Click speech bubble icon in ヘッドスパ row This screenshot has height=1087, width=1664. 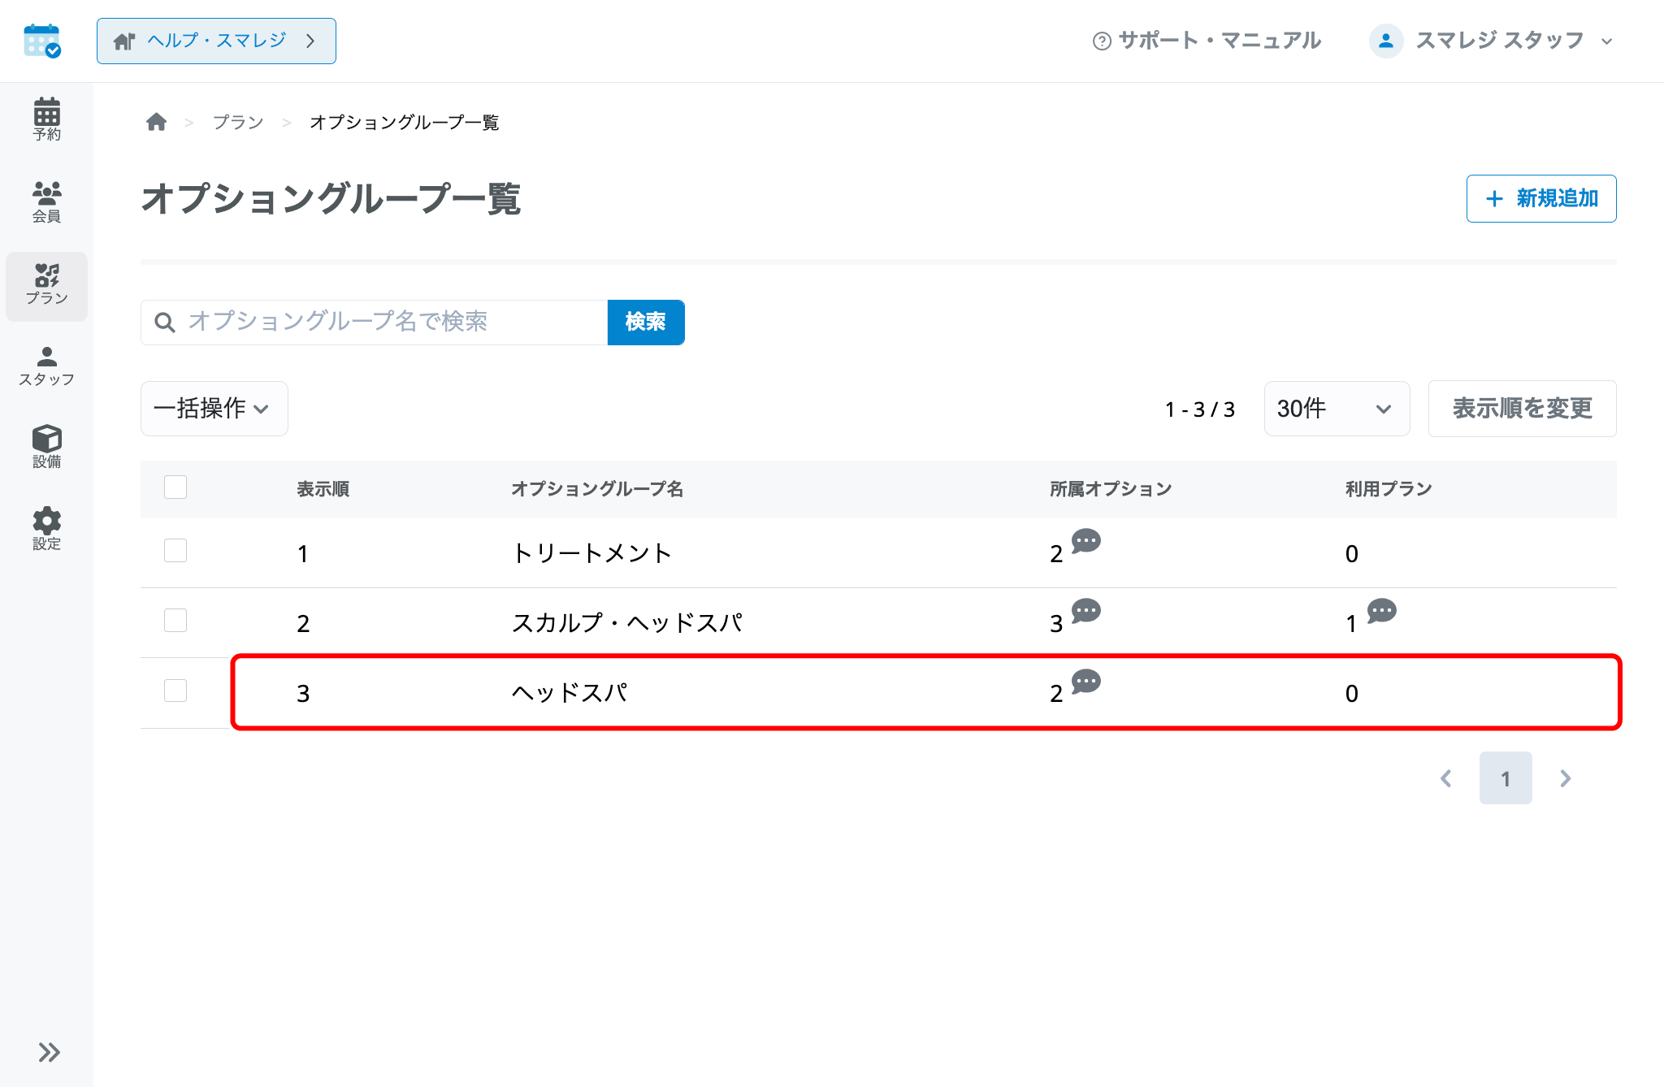pyautogui.click(x=1085, y=682)
